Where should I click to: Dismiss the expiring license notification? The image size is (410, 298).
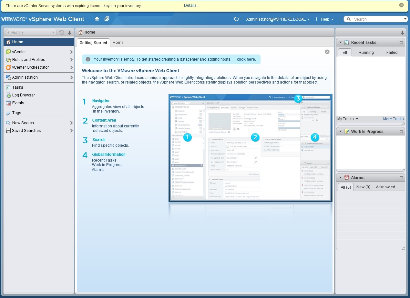point(401,5)
